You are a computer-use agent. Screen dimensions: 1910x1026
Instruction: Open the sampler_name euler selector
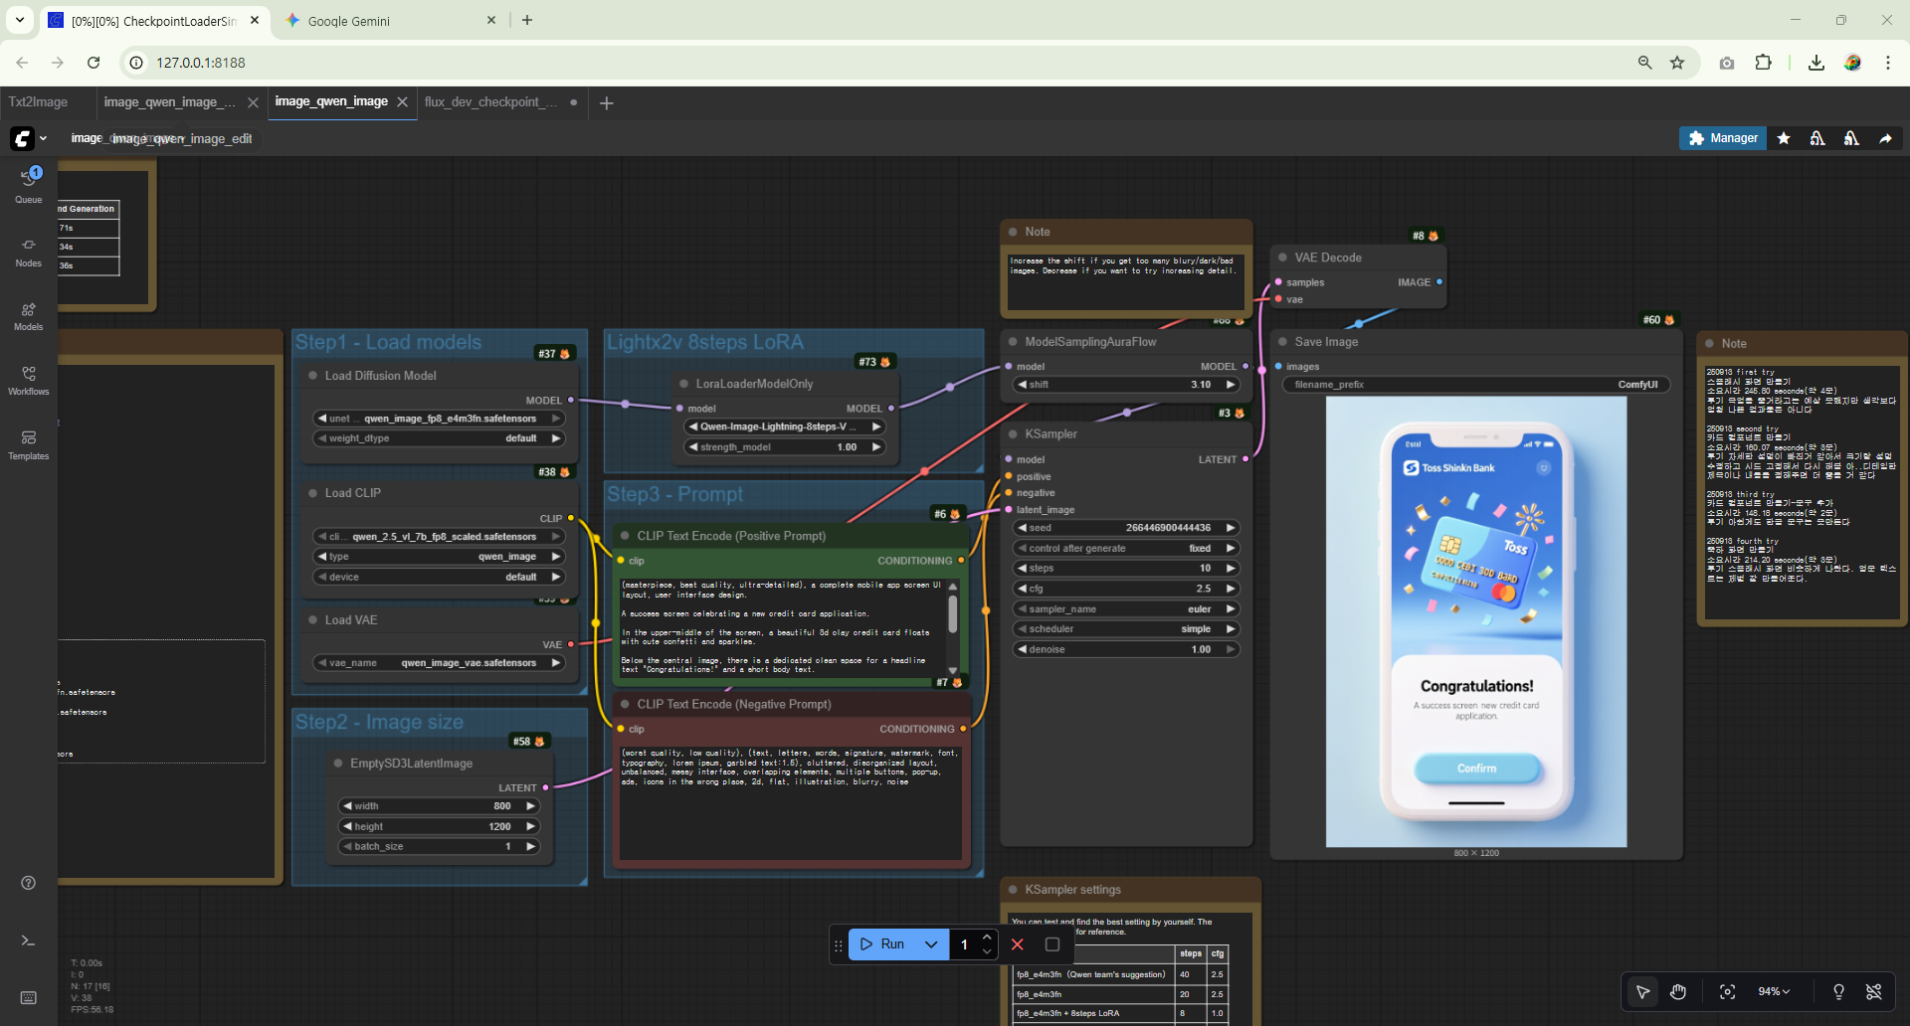[x=1125, y=609]
